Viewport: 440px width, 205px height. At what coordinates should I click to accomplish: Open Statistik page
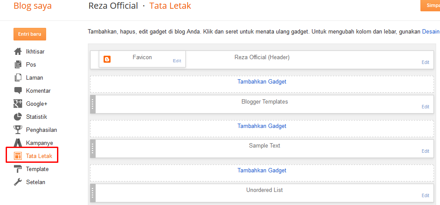pyautogui.click(x=37, y=117)
